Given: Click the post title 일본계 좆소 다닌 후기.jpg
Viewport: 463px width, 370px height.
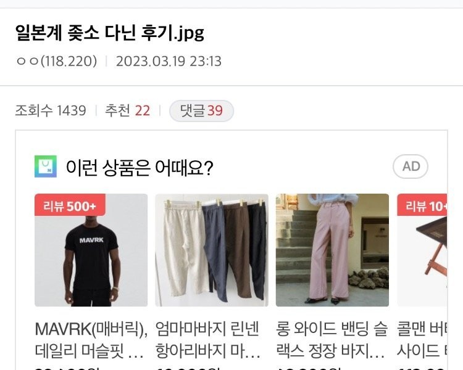Looking at the screenshot, I should point(109,33).
